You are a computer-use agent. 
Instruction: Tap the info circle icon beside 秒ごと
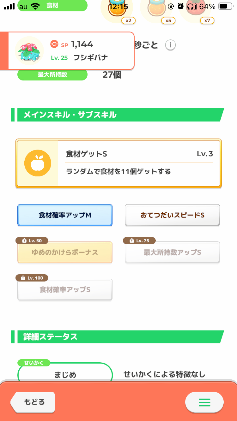click(170, 45)
